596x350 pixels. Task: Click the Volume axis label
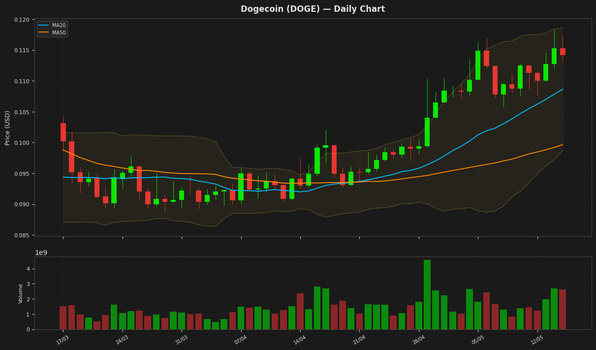click(21, 293)
